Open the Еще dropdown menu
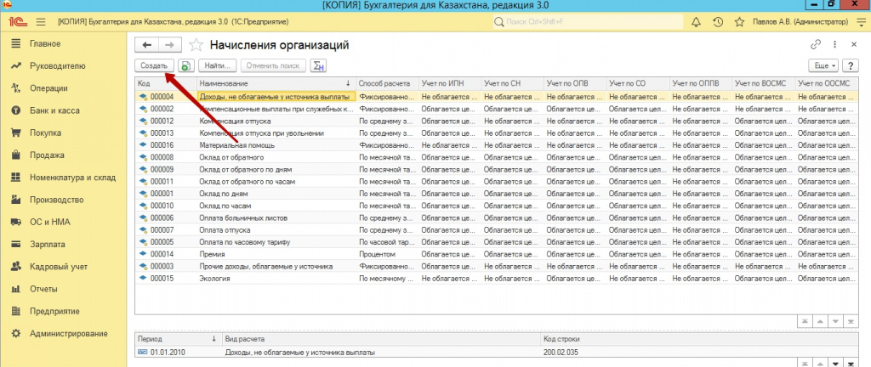This screenshot has width=871, height=367. point(825,65)
